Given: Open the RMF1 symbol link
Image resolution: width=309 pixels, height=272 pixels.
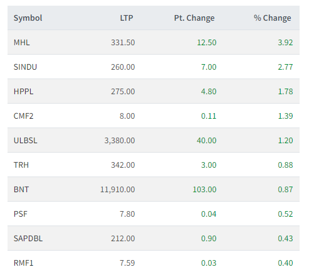Looking at the screenshot, I should point(23,263).
